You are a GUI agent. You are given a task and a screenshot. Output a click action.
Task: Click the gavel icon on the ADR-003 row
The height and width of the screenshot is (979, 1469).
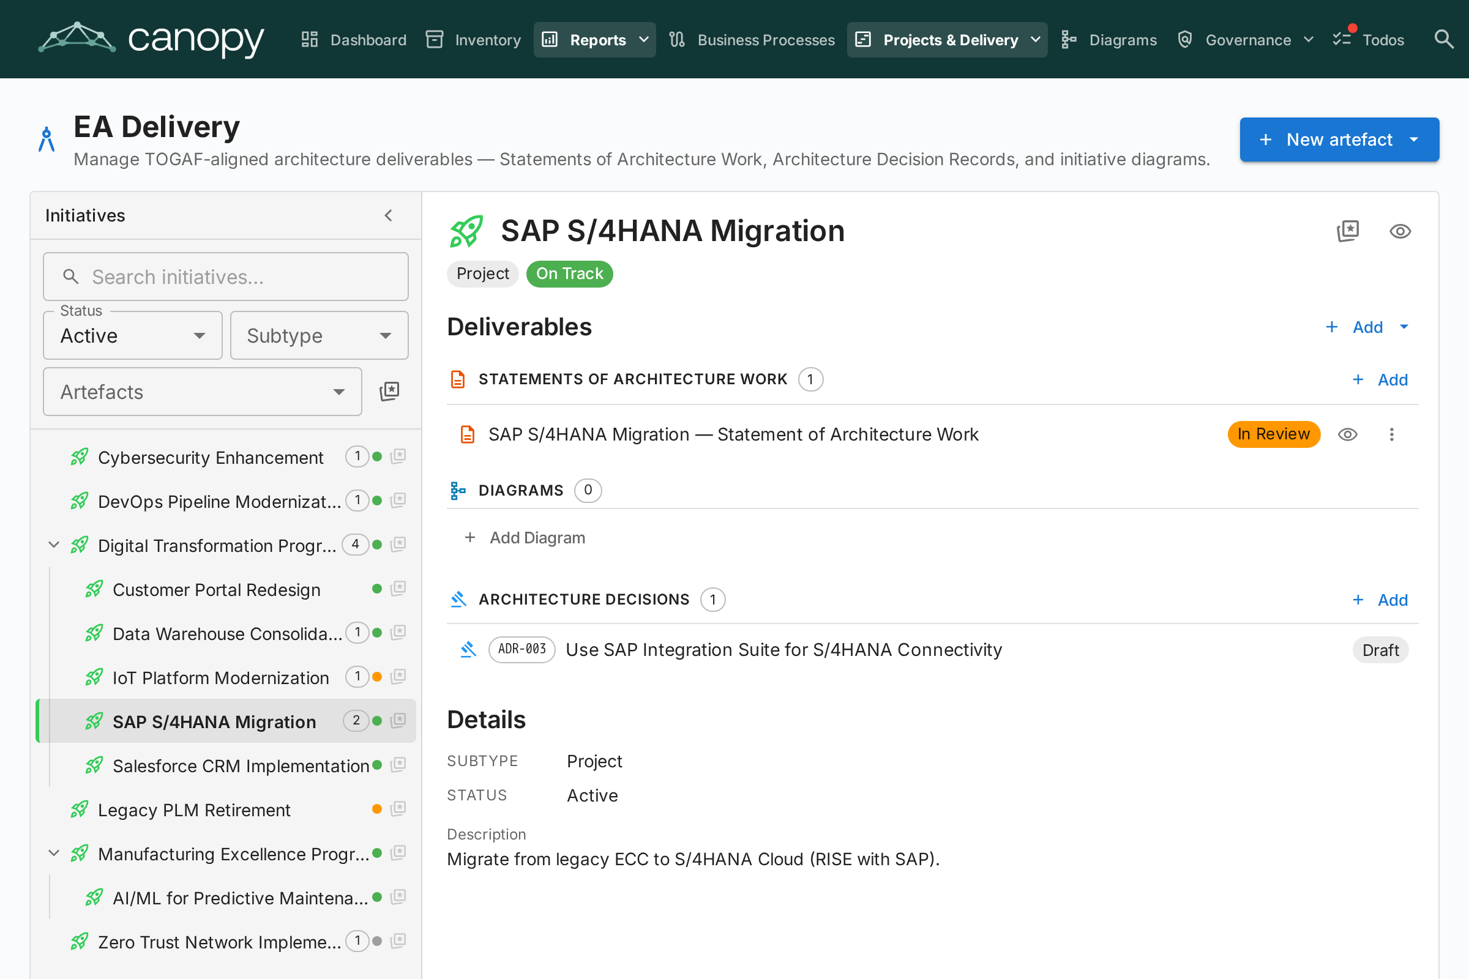click(x=468, y=650)
